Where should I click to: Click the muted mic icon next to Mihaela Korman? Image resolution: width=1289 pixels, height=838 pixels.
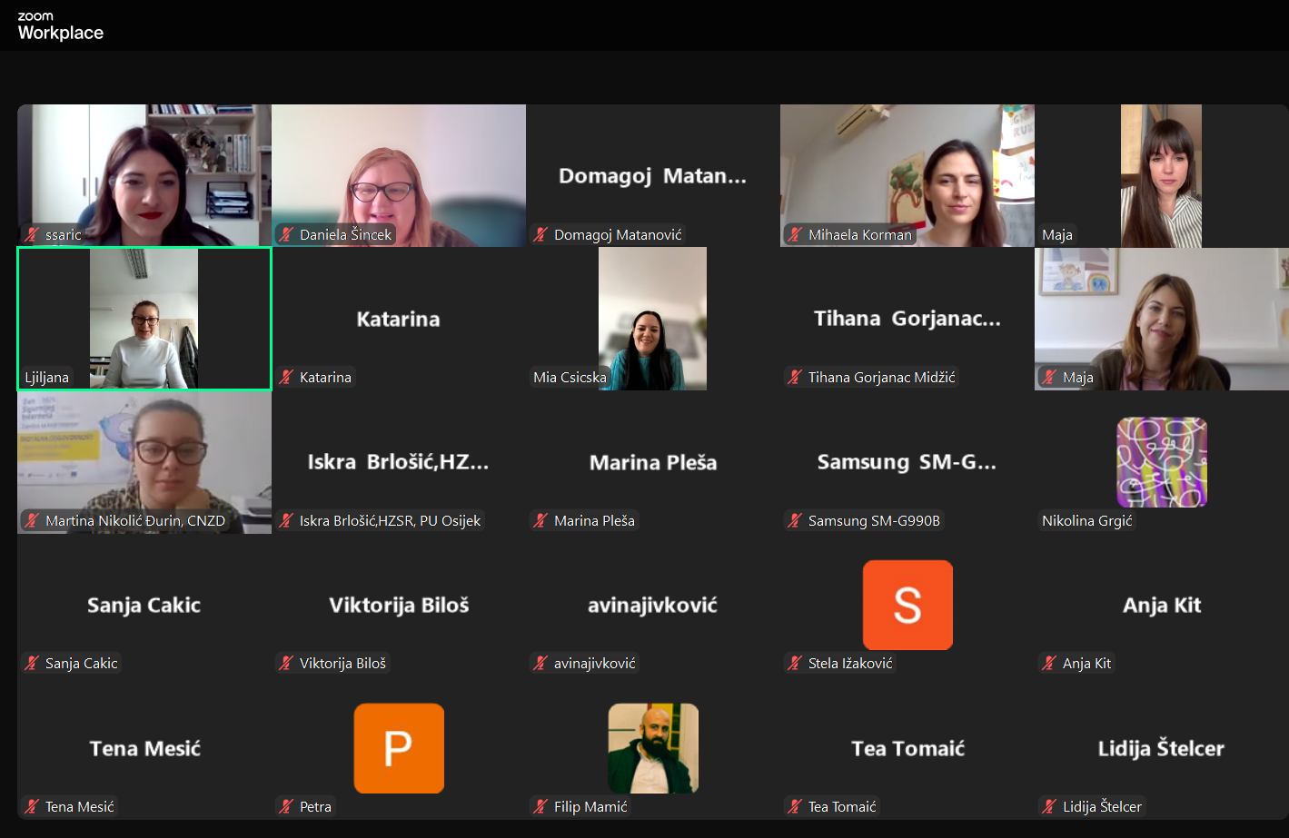click(x=795, y=234)
